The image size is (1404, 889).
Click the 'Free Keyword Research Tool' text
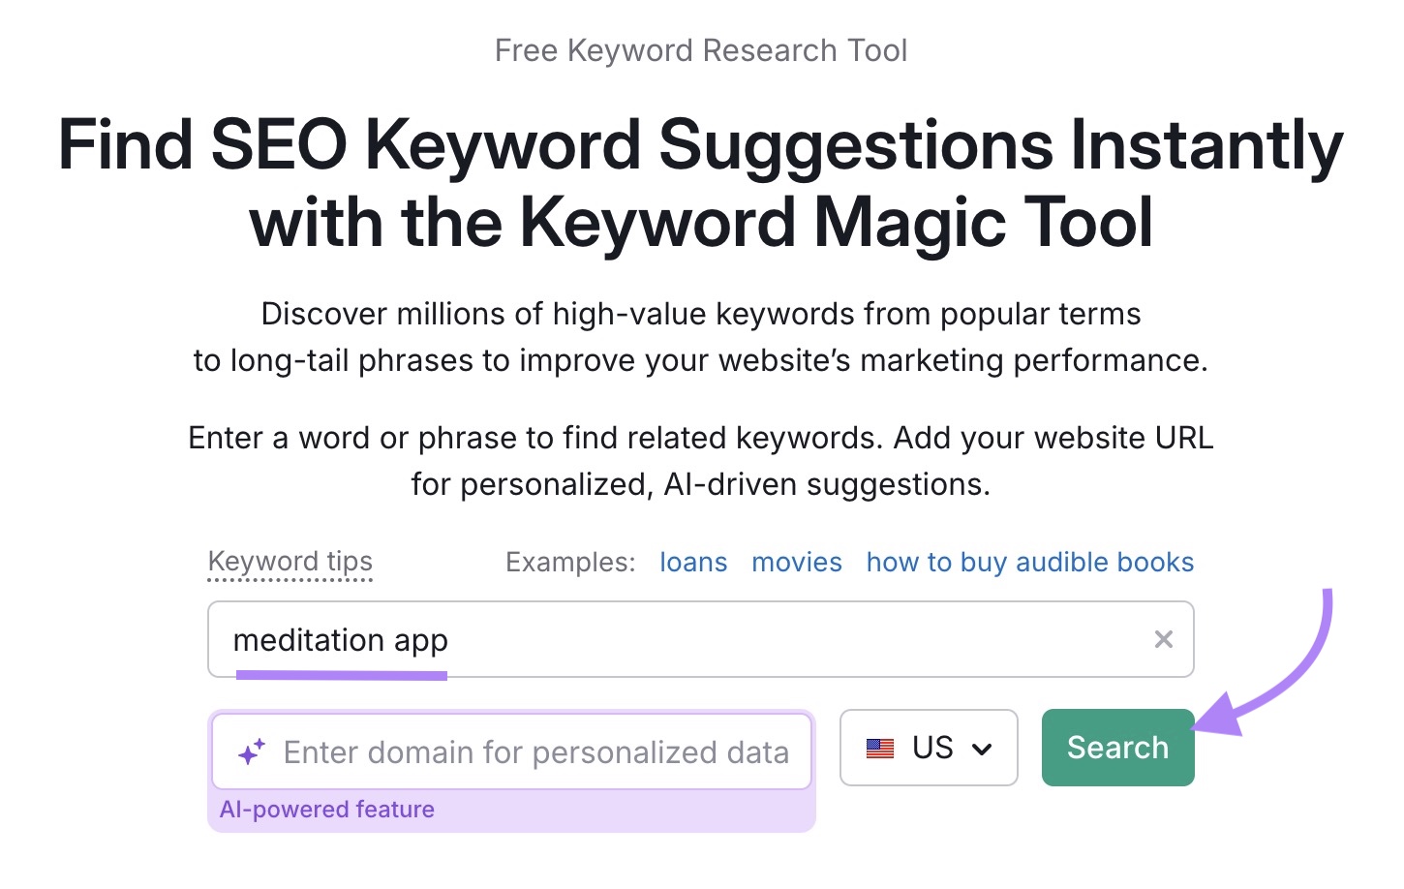pos(701,50)
